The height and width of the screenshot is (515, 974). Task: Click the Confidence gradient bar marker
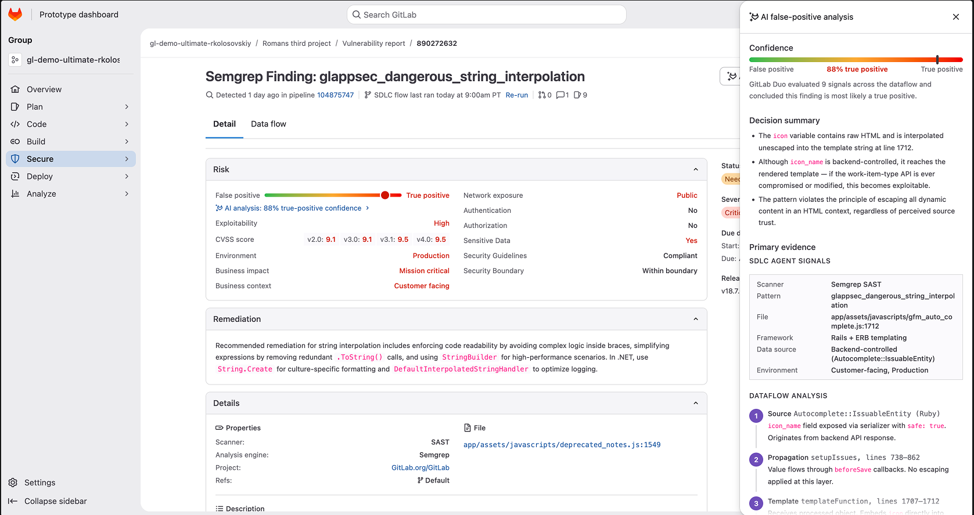point(937,59)
